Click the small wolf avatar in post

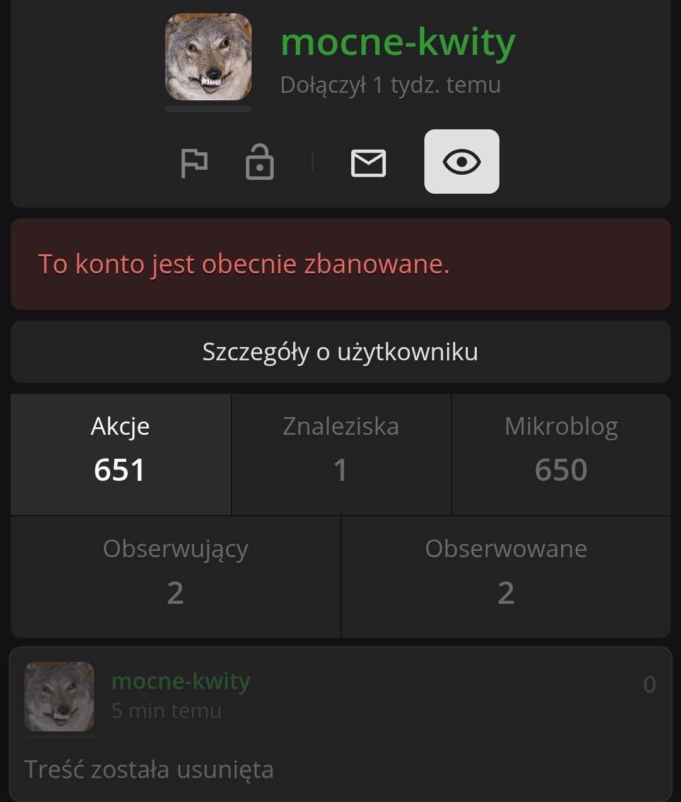pos(59,696)
